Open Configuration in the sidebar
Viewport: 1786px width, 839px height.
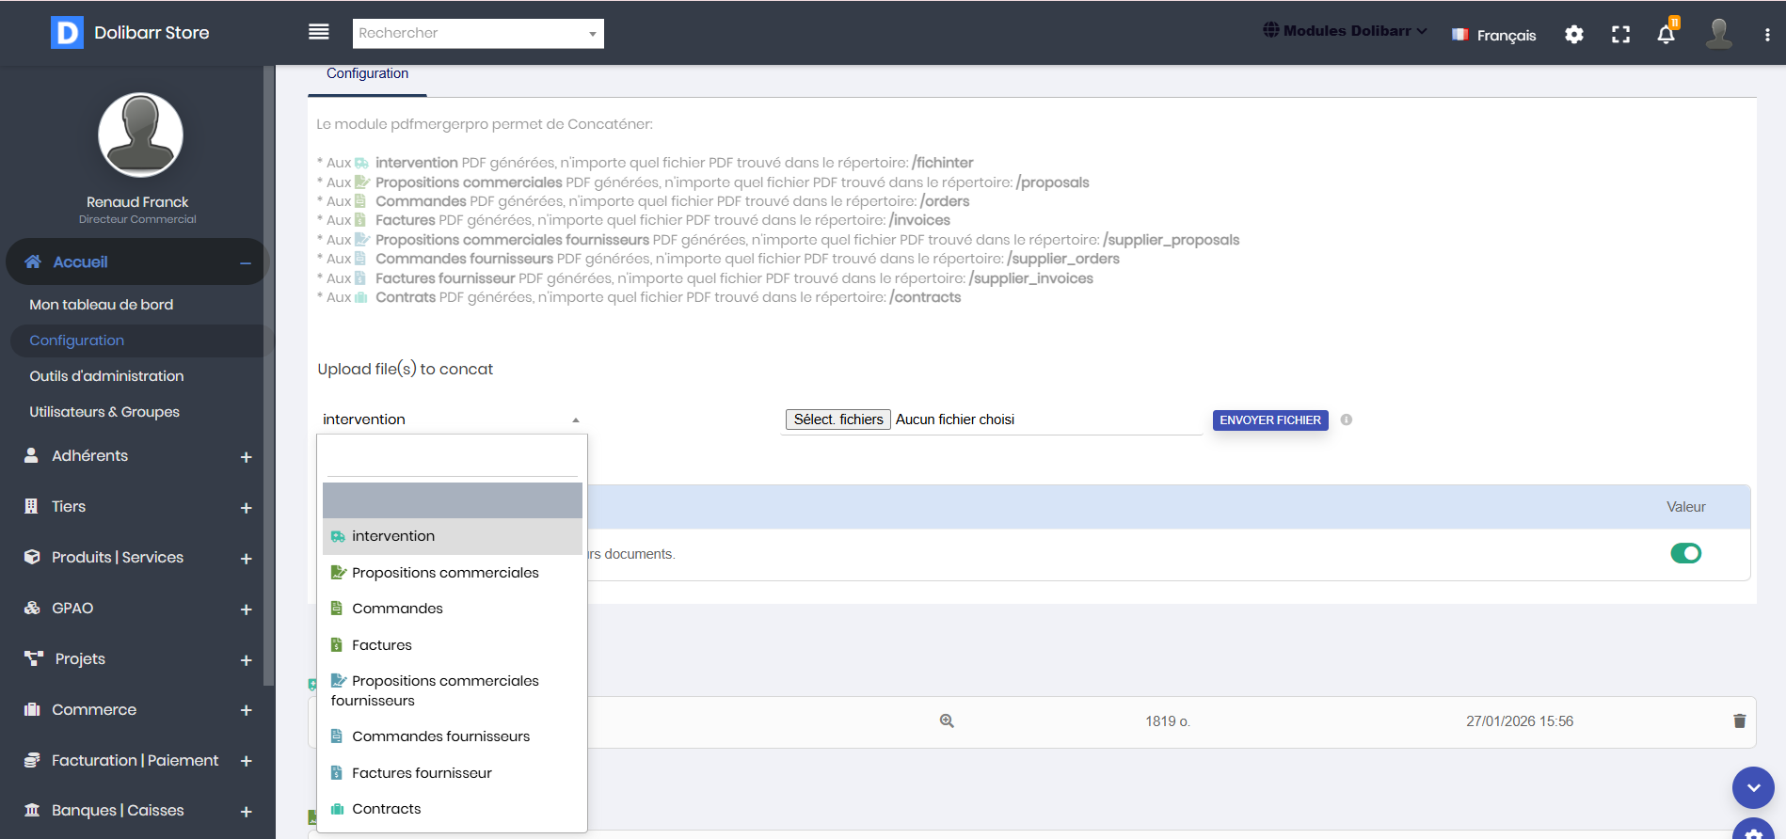77,340
